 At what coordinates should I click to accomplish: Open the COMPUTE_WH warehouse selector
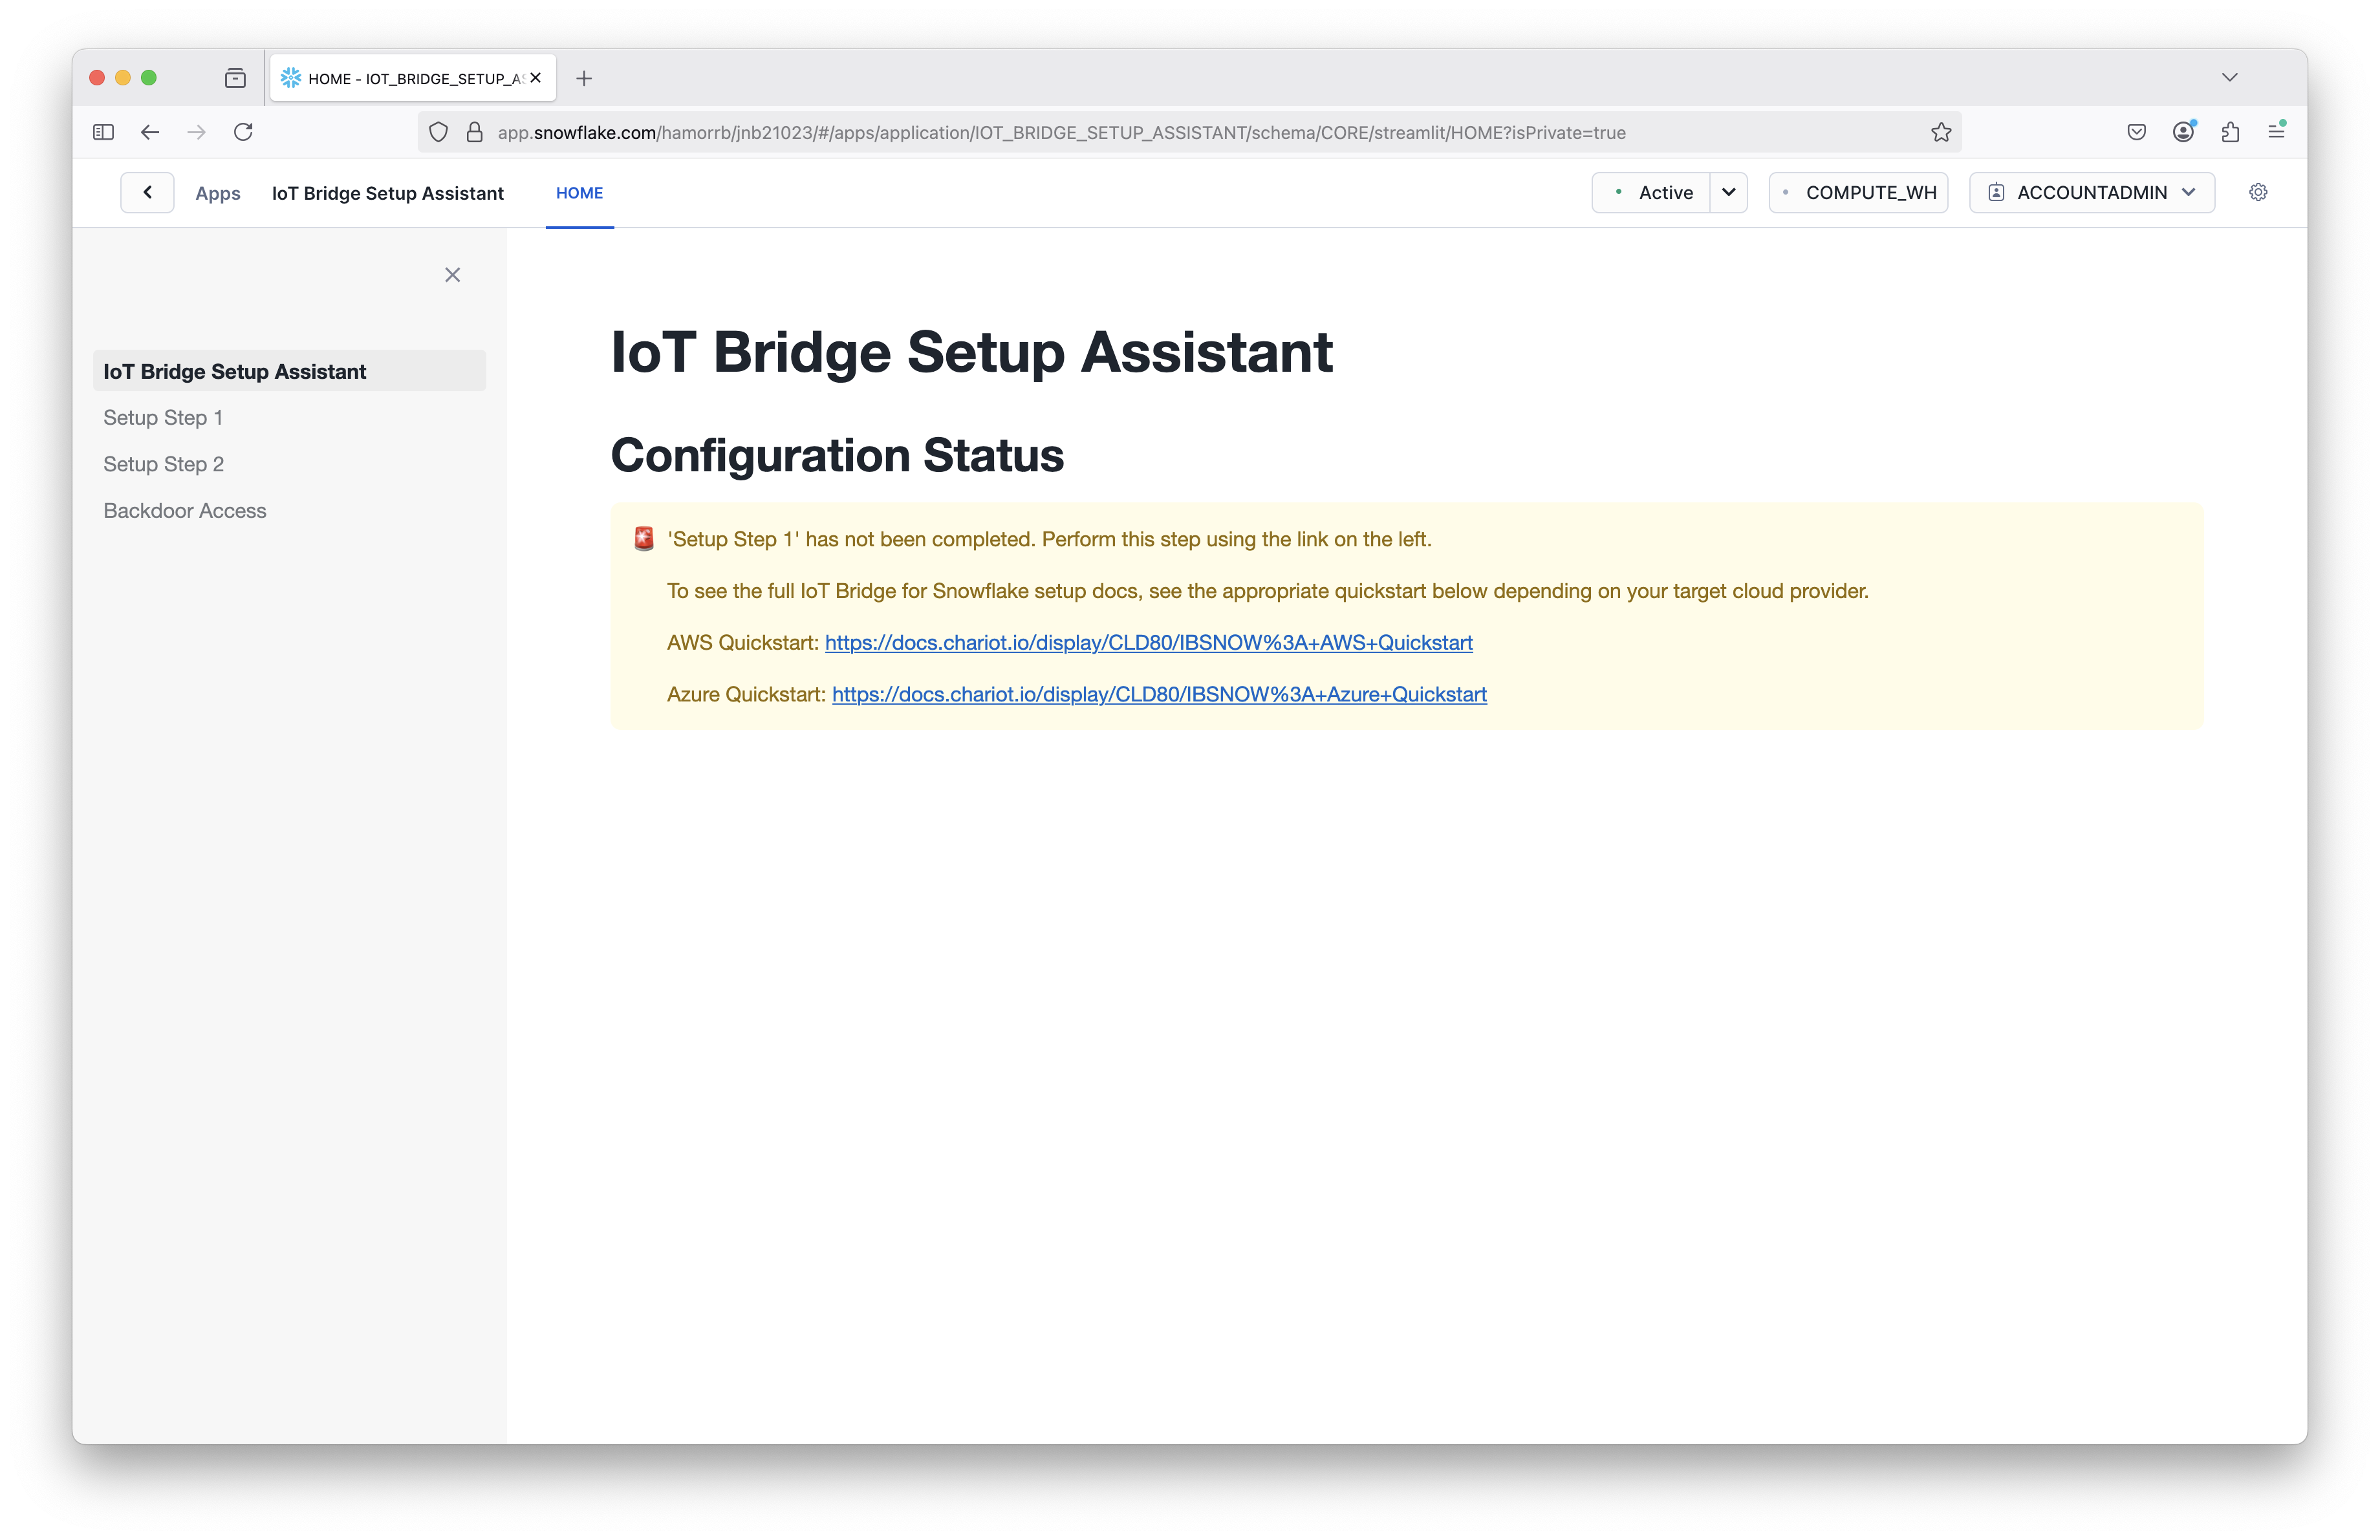pyautogui.click(x=1859, y=193)
